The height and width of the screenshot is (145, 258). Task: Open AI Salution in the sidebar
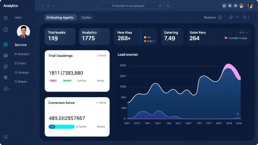click(x=22, y=54)
